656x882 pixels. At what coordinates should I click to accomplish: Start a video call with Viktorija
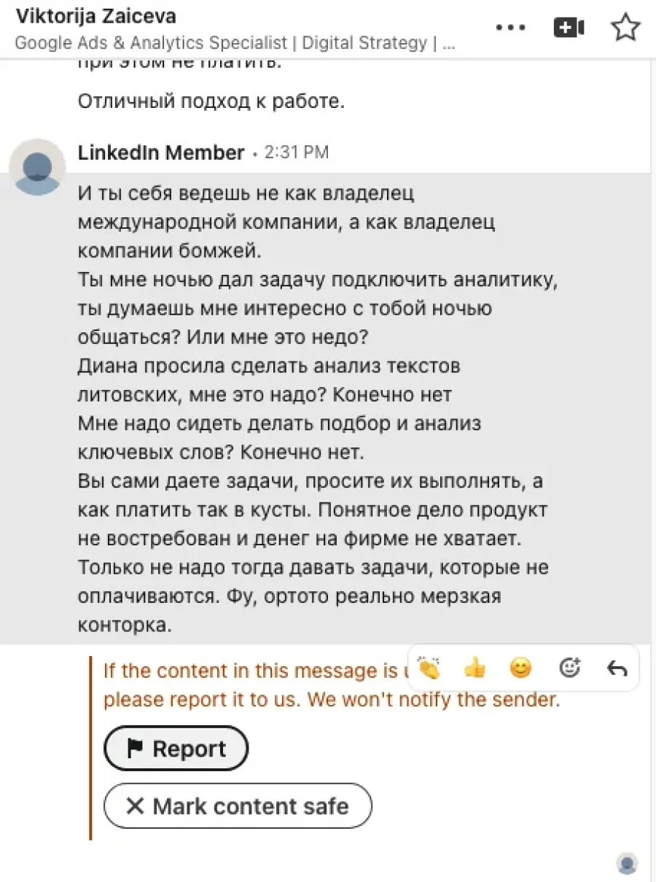[x=569, y=28]
